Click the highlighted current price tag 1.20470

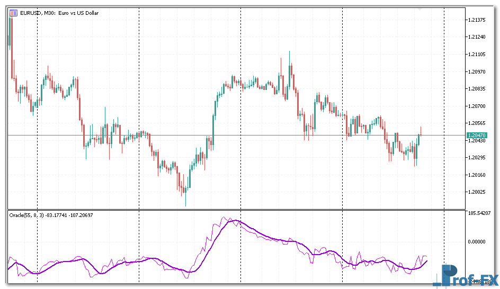476,136
